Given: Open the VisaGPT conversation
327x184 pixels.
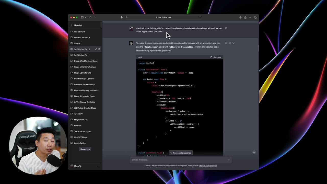Looking at the screenshot, I should click(85, 43).
